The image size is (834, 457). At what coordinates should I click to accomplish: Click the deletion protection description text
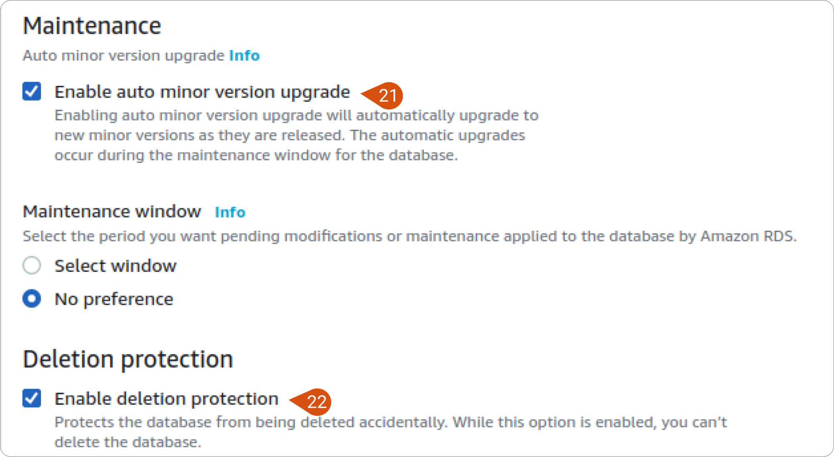[391, 432]
